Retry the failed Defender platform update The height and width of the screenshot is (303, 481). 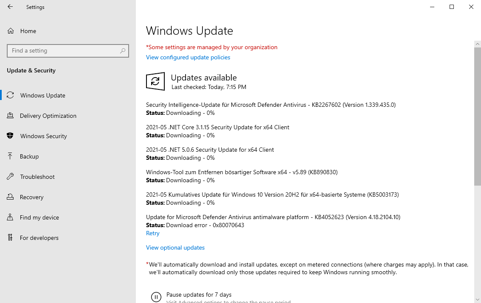point(153,233)
